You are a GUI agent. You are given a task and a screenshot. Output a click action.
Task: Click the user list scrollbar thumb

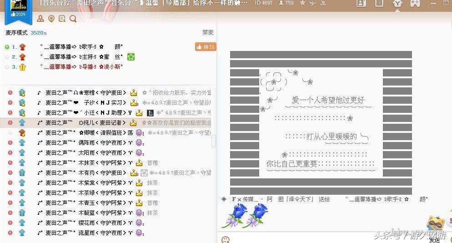pyautogui.click(x=214, y=141)
